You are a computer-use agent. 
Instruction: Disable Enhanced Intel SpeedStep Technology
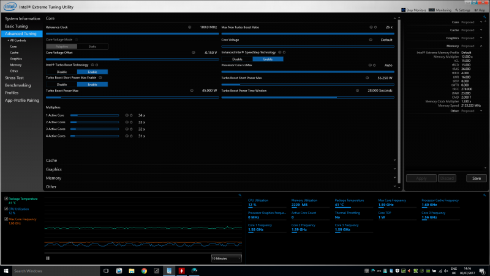pyautogui.click(x=237, y=59)
